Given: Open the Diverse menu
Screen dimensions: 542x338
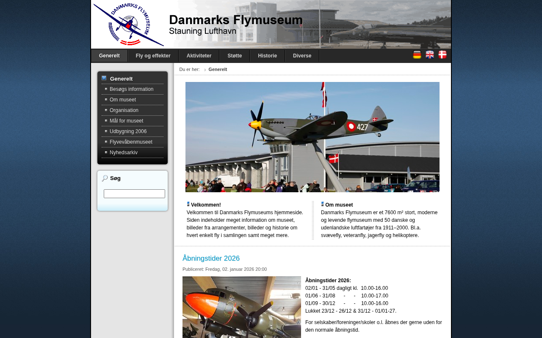Looking at the screenshot, I should pyautogui.click(x=302, y=56).
